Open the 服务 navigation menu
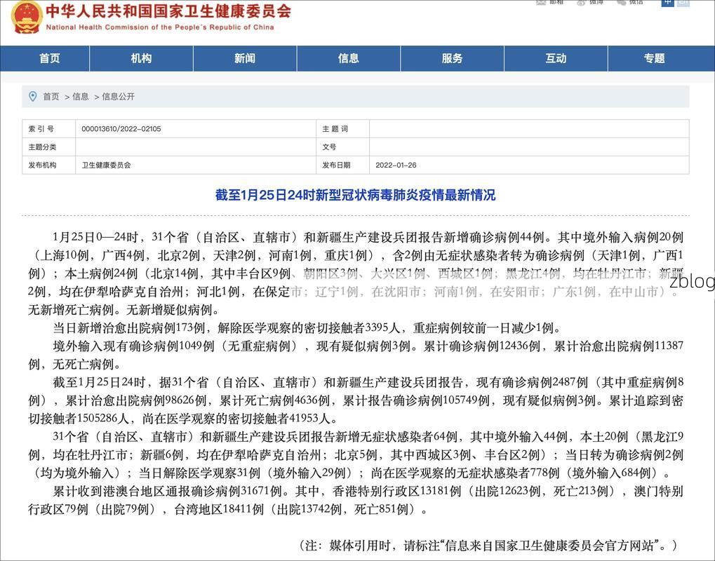 [453, 58]
